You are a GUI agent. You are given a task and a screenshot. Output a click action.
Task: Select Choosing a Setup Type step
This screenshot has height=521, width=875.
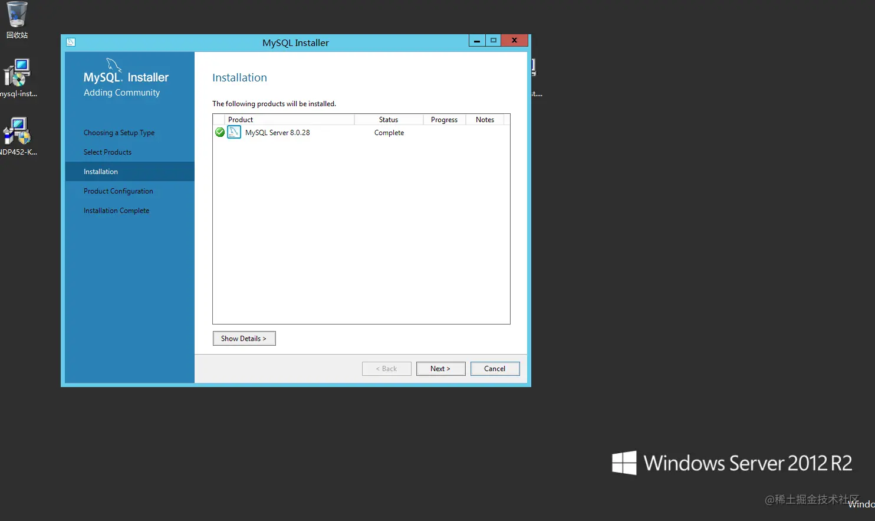click(x=119, y=133)
